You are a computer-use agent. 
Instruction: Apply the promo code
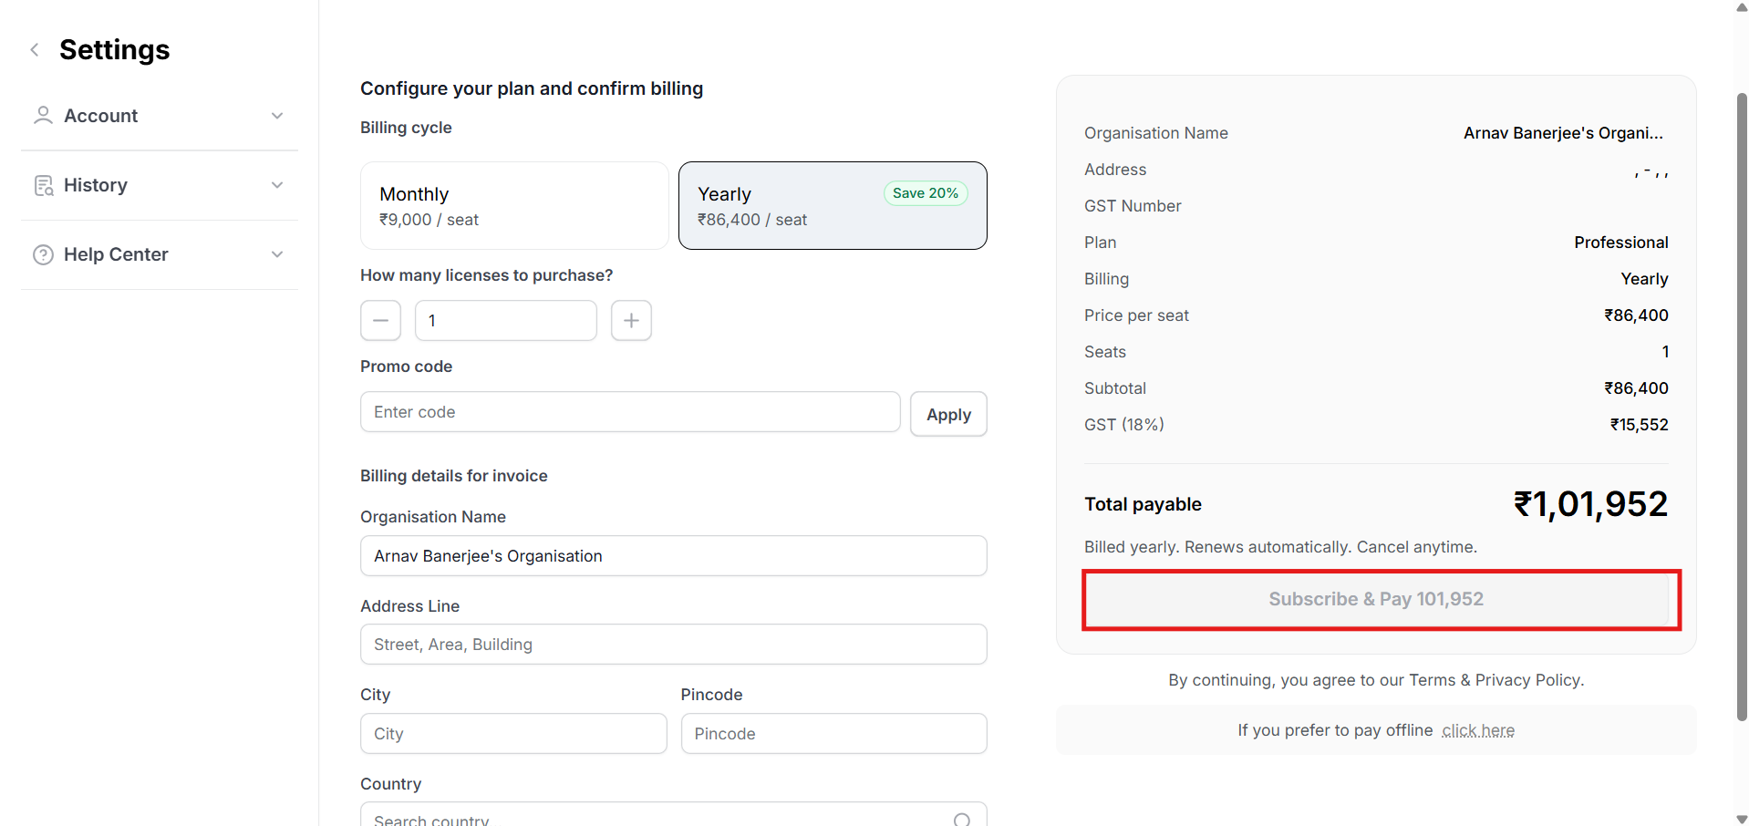pyautogui.click(x=948, y=415)
